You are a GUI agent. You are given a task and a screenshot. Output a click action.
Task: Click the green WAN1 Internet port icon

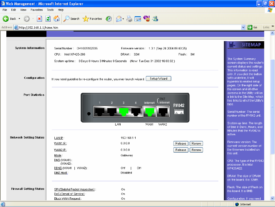pos(149,112)
